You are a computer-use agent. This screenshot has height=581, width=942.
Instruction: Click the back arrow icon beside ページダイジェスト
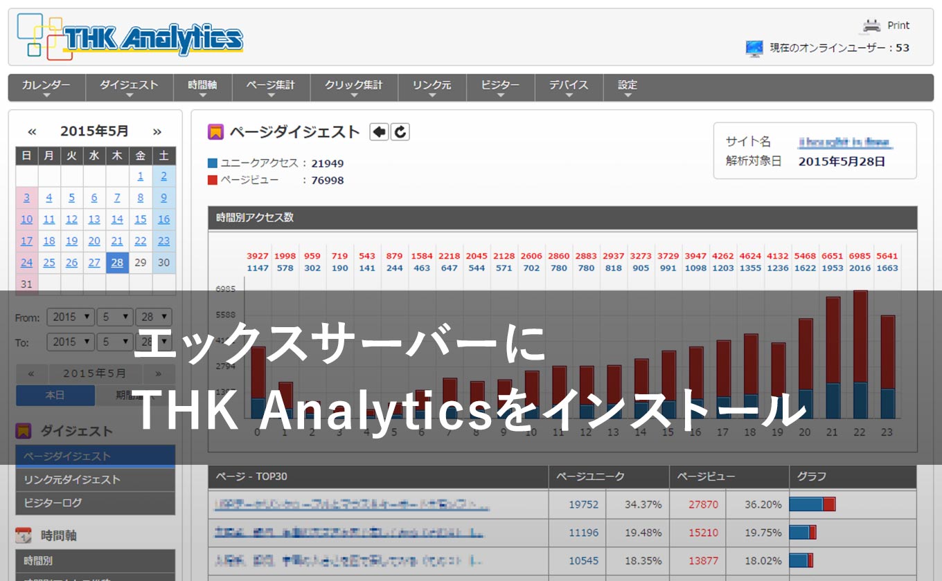click(x=379, y=131)
